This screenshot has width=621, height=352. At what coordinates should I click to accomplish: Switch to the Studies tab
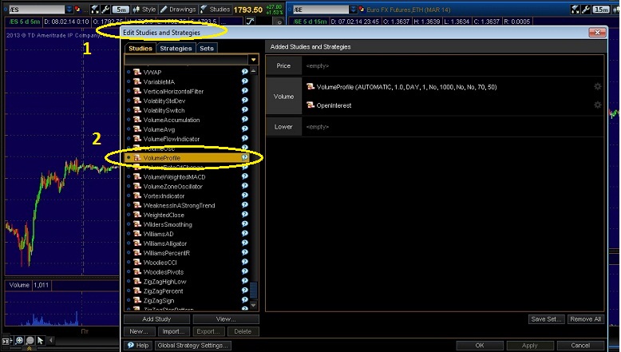(x=140, y=49)
